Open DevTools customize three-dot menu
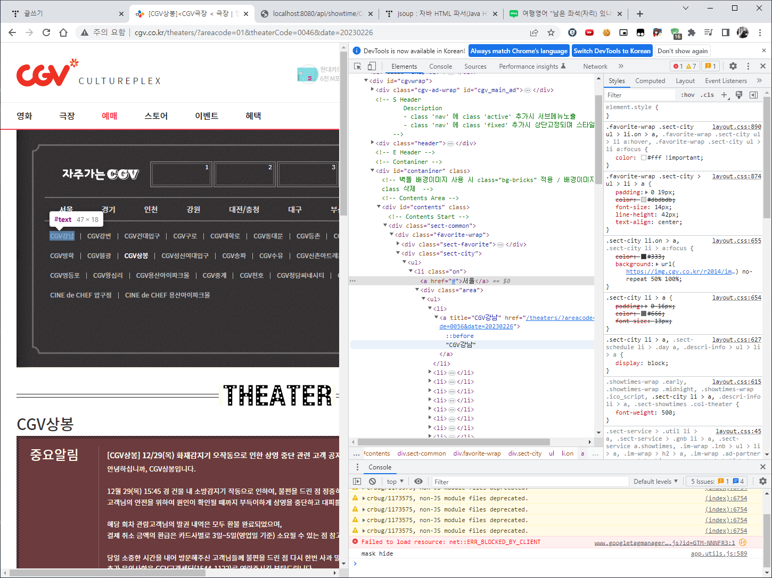This screenshot has width=772, height=578. click(748, 66)
